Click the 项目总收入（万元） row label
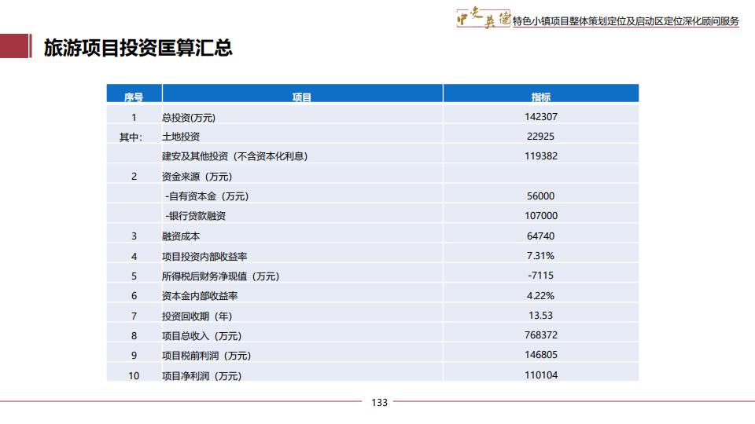755x424 pixels. coord(202,336)
